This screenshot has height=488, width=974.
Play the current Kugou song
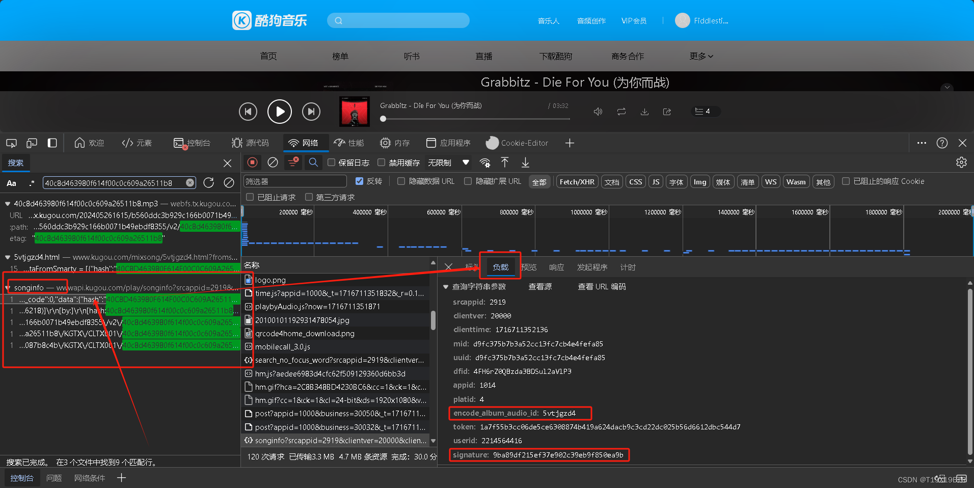point(280,112)
